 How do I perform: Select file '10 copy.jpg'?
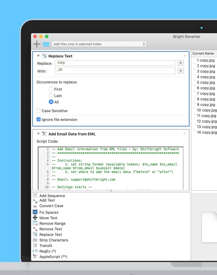pos(207,110)
